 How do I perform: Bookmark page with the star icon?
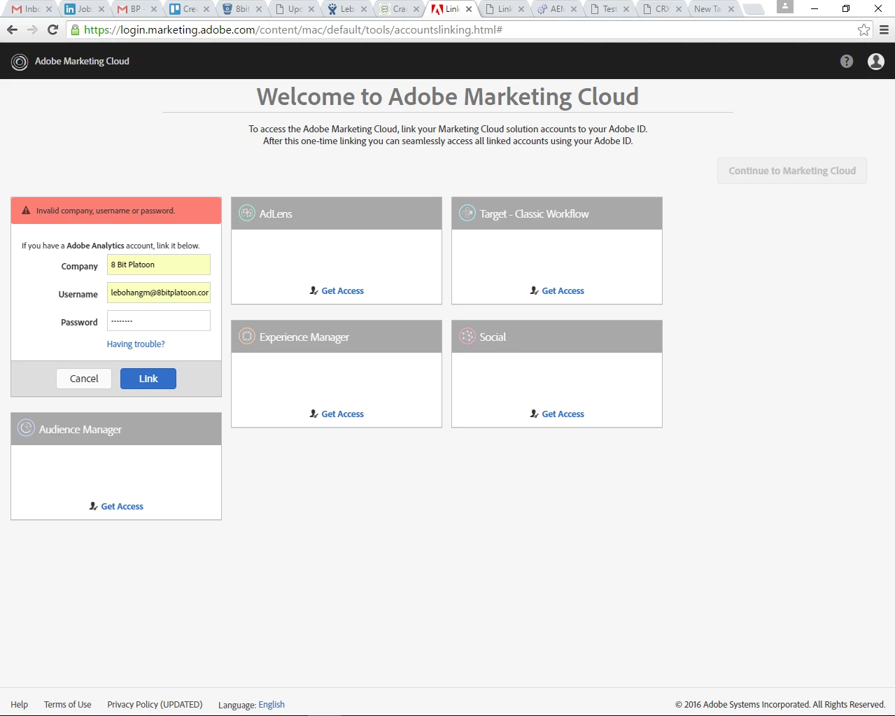pyautogui.click(x=864, y=30)
